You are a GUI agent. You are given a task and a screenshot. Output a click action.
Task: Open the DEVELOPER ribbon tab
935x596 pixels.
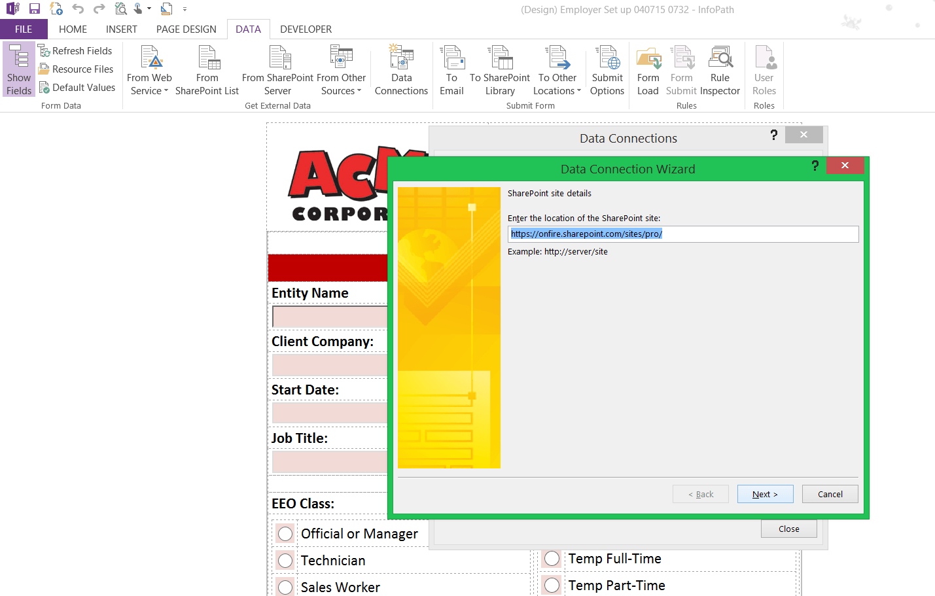click(x=306, y=29)
